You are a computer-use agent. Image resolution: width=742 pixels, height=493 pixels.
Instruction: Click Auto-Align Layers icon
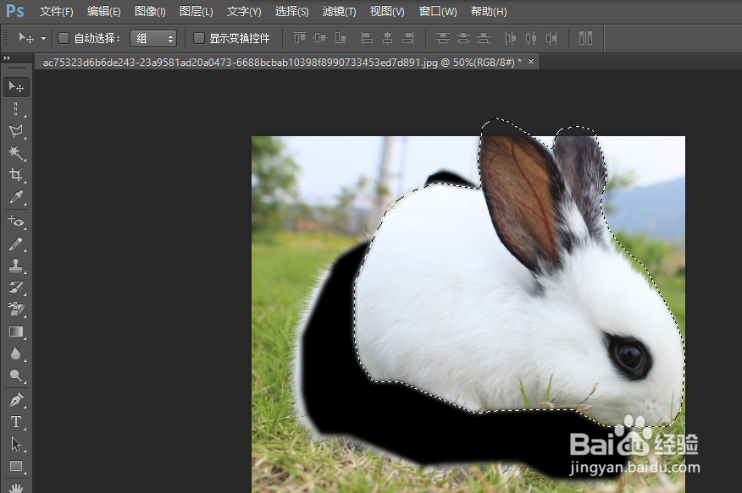click(x=586, y=38)
